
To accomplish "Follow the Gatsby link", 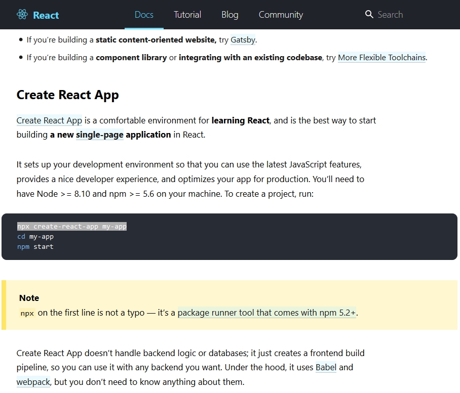I will 243,40.
